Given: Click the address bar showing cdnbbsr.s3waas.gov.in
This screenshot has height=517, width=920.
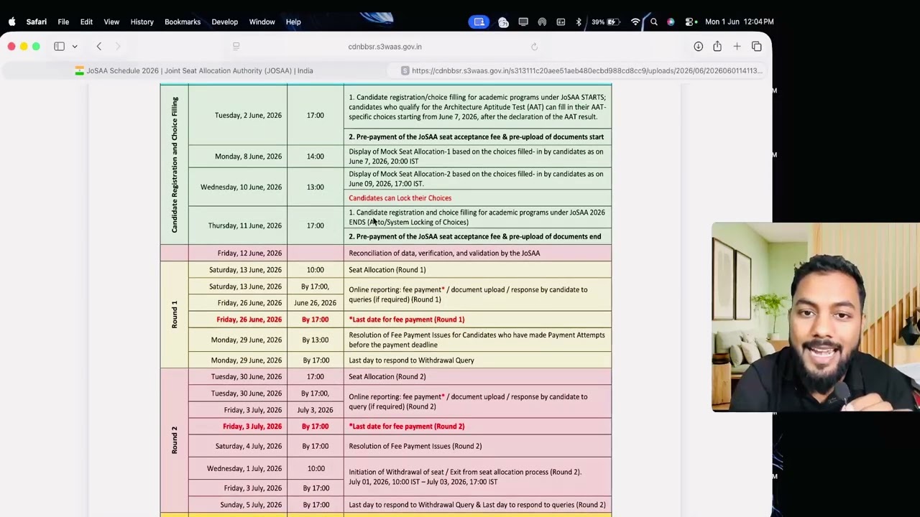Looking at the screenshot, I should (385, 47).
